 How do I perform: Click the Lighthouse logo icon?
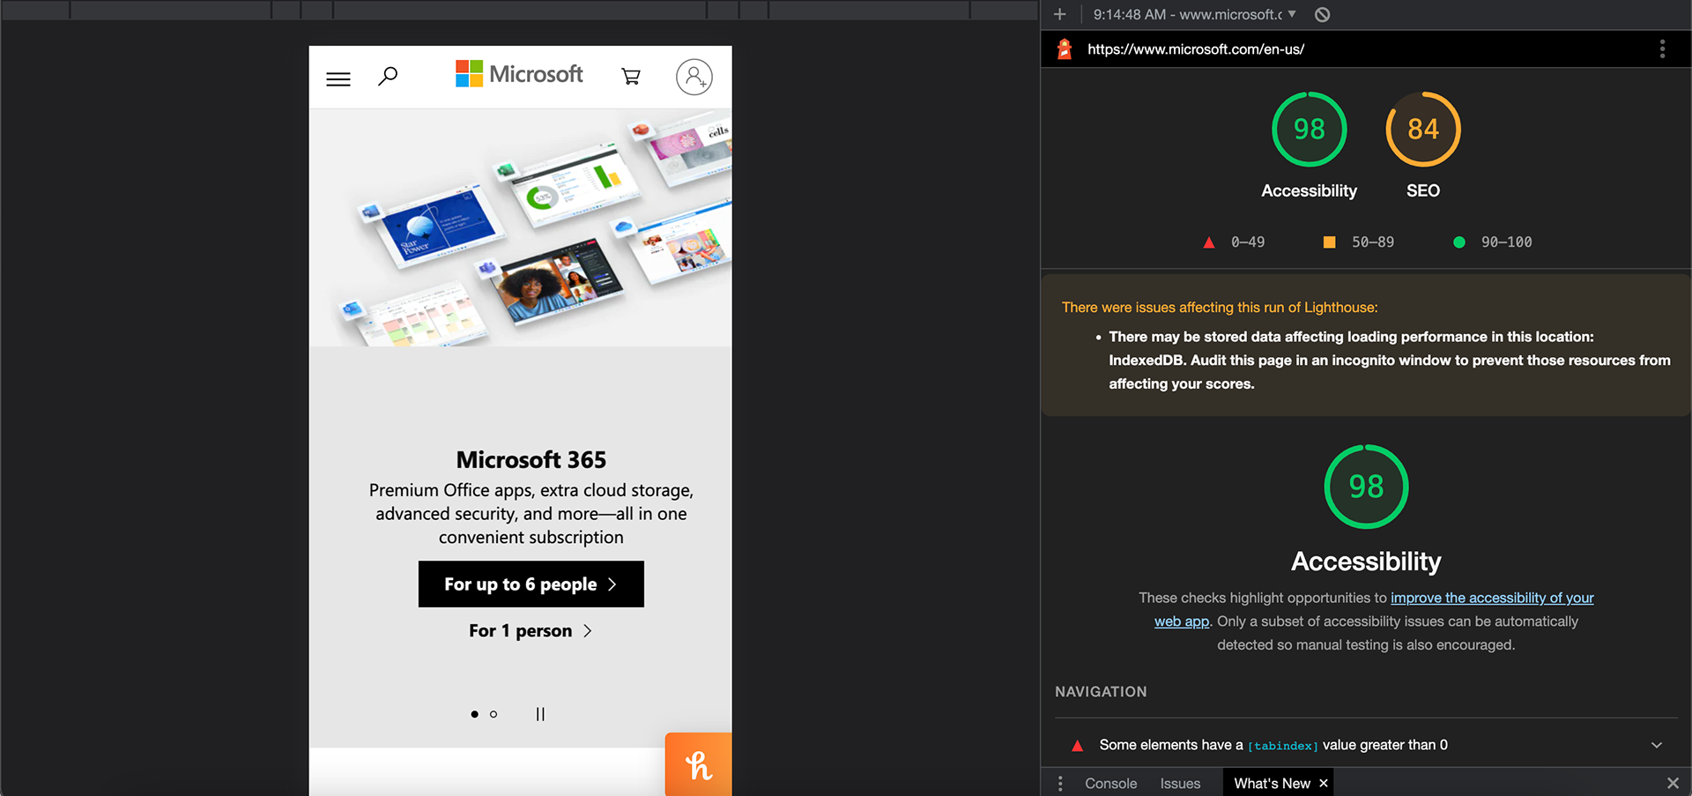[x=1065, y=49]
